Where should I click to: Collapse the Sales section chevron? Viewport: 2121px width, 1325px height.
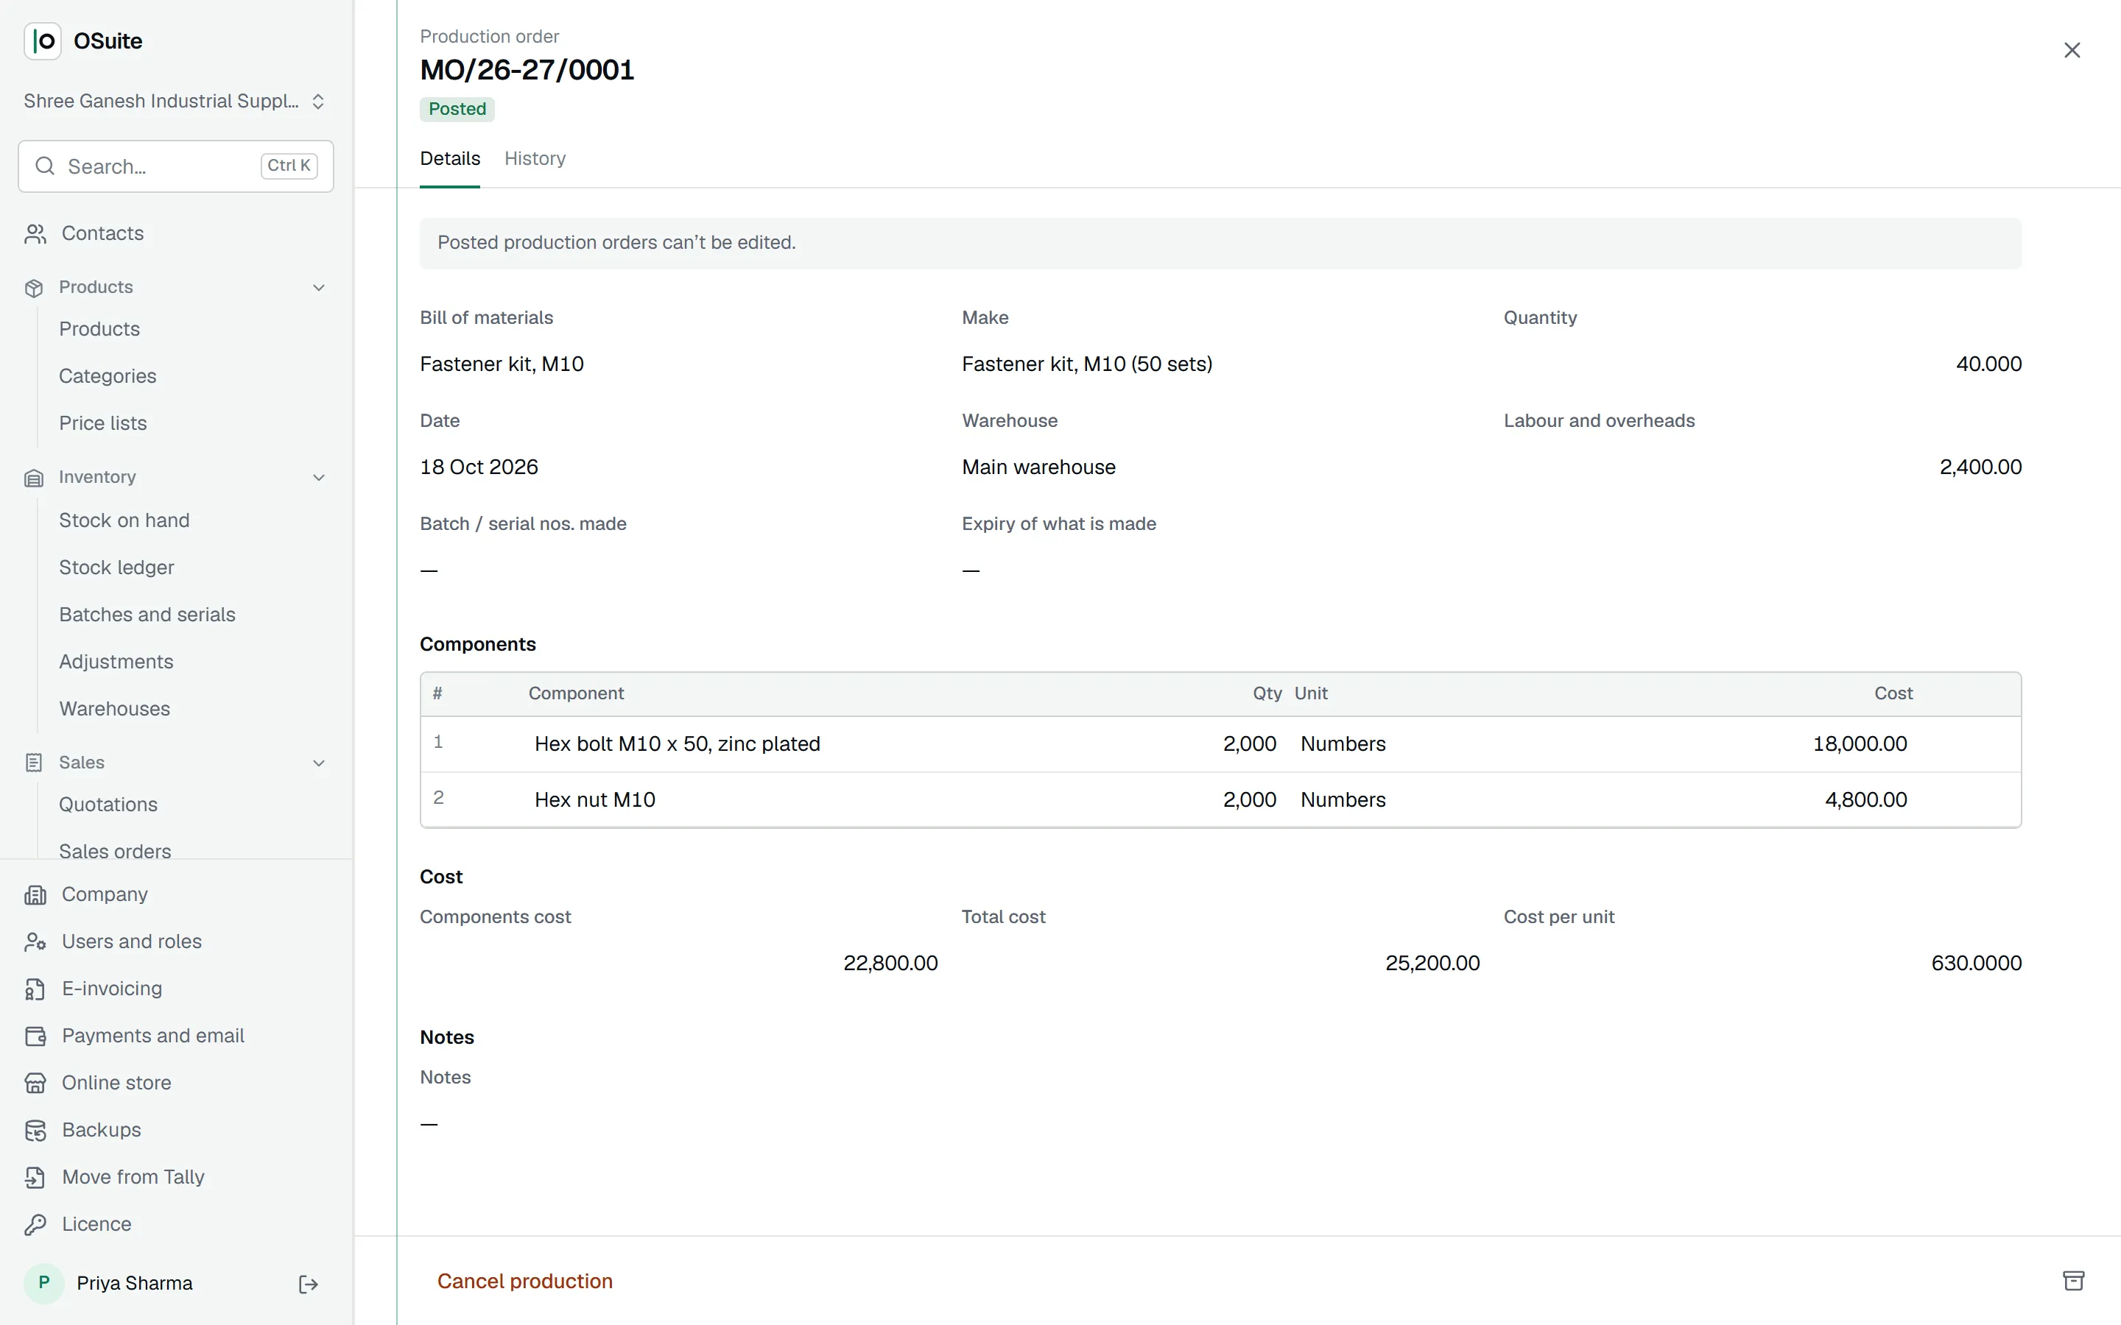(319, 763)
